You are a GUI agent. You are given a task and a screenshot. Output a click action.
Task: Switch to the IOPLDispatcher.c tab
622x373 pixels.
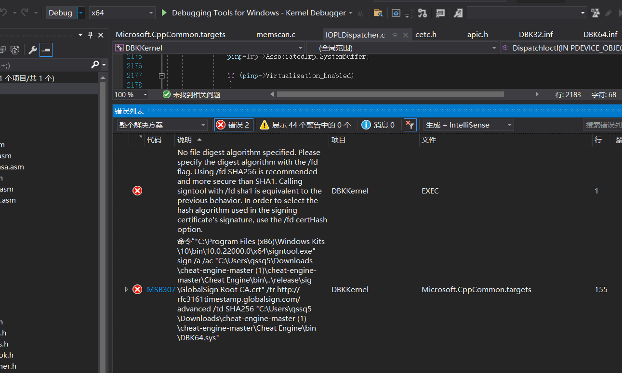click(x=355, y=34)
